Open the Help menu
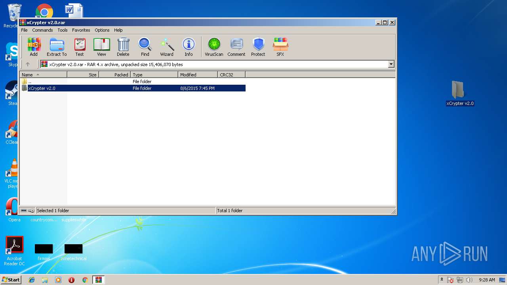The height and width of the screenshot is (285, 507). pyautogui.click(x=118, y=30)
